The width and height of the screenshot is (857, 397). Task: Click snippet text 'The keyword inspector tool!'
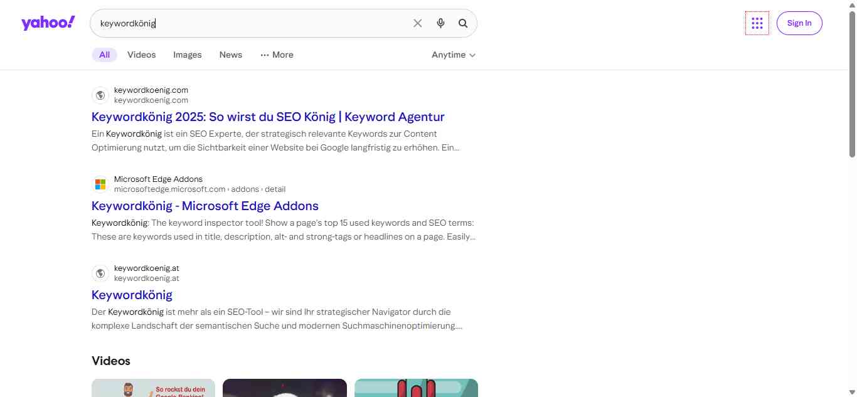pyautogui.click(x=206, y=223)
